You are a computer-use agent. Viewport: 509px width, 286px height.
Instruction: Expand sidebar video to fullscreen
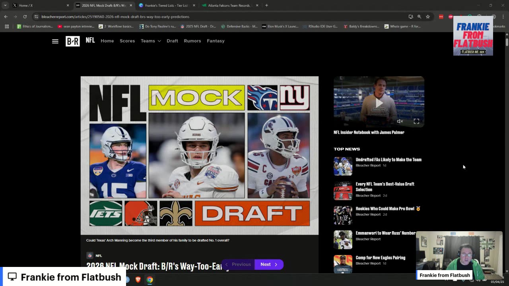tap(416, 121)
